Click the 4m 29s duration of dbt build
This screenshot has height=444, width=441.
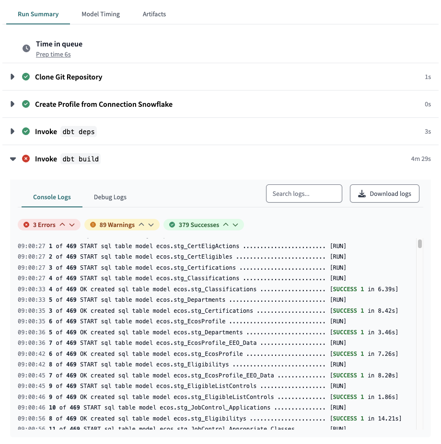point(421,159)
